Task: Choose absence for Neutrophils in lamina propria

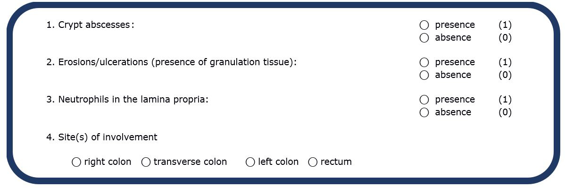Action: click(424, 112)
